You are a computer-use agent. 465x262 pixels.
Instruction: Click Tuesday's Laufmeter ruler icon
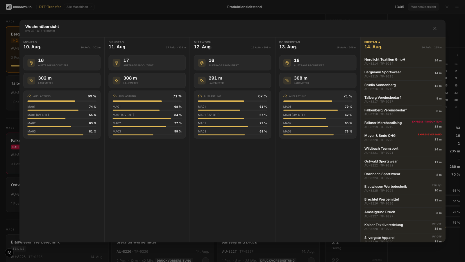[117, 80]
